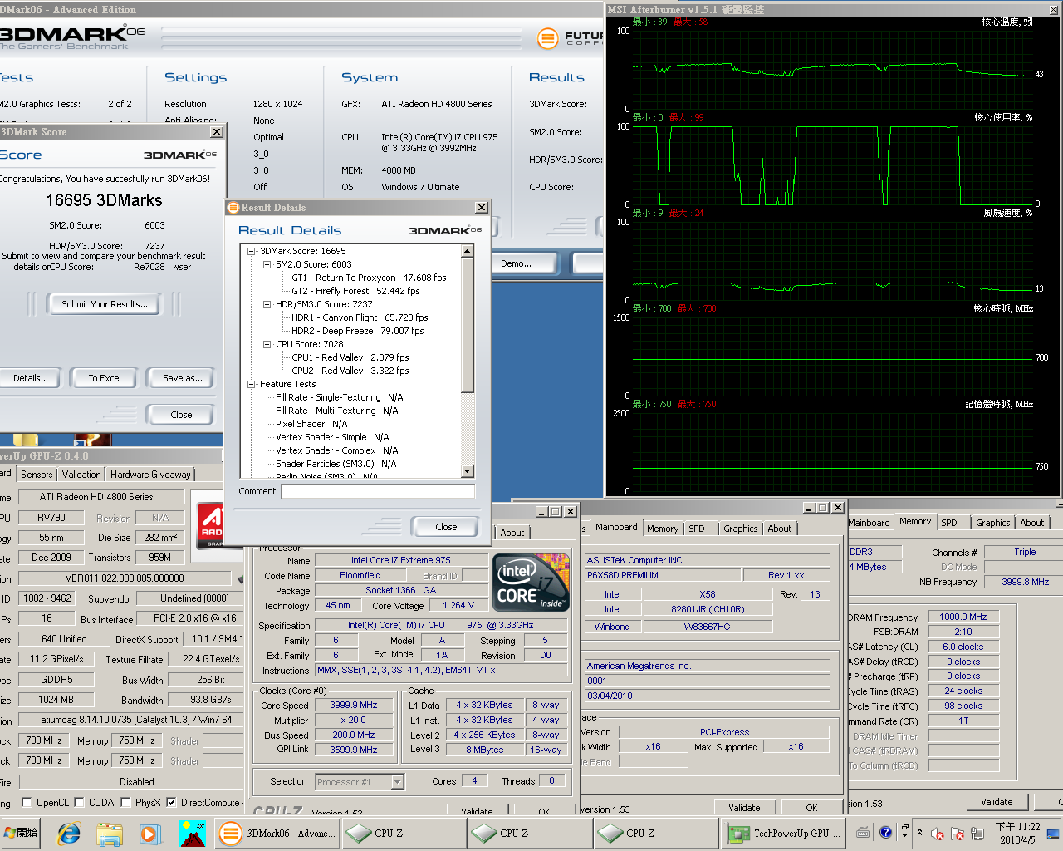This screenshot has width=1063, height=851.
Task: Select HDR1 - Canyon Flight row
Action: [360, 317]
